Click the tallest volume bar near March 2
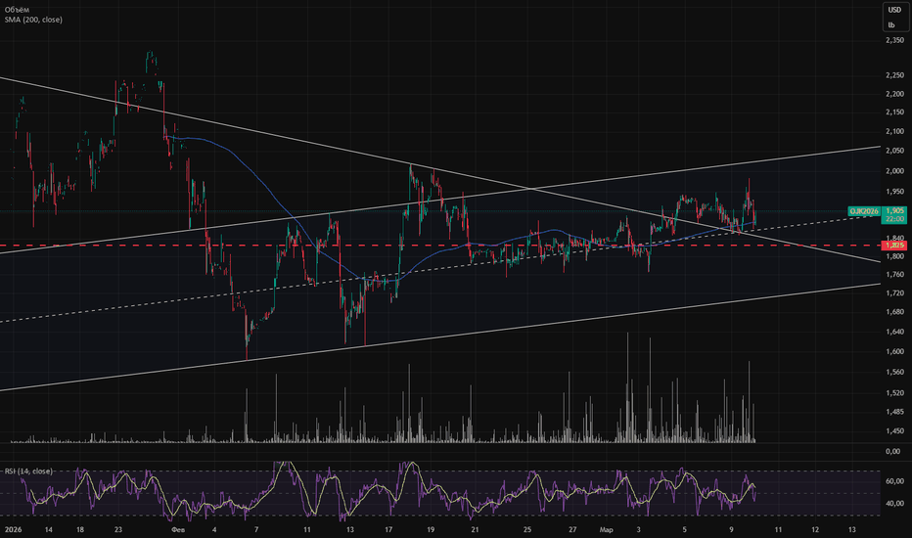This screenshot has height=538, width=912. point(627,387)
